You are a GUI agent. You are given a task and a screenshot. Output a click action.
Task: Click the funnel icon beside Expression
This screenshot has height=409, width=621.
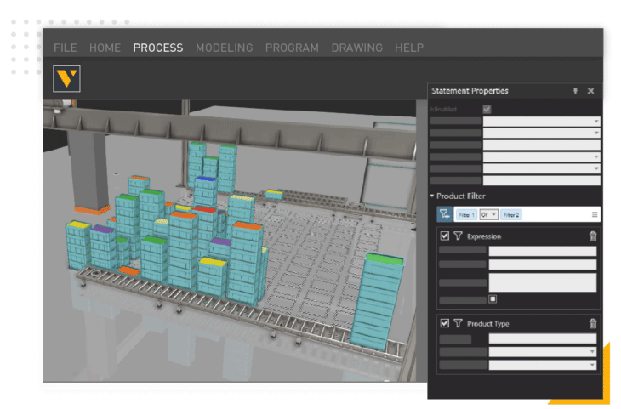pos(458,236)
